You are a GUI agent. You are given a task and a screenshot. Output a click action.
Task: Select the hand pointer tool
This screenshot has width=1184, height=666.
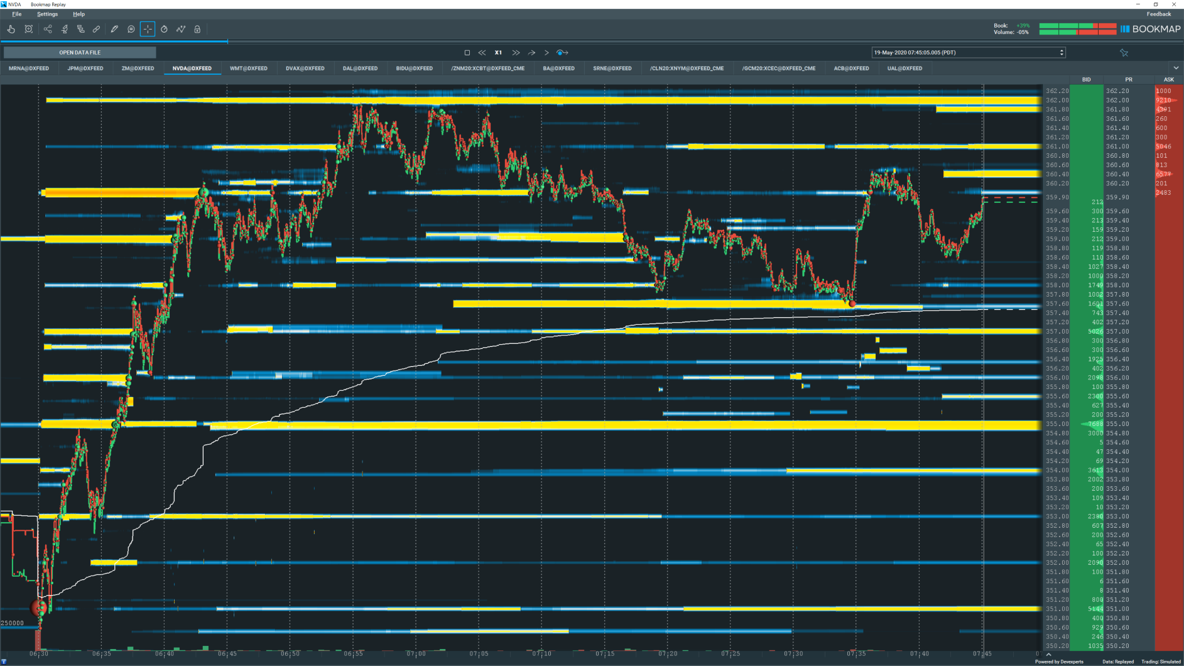tap(11, 29)
